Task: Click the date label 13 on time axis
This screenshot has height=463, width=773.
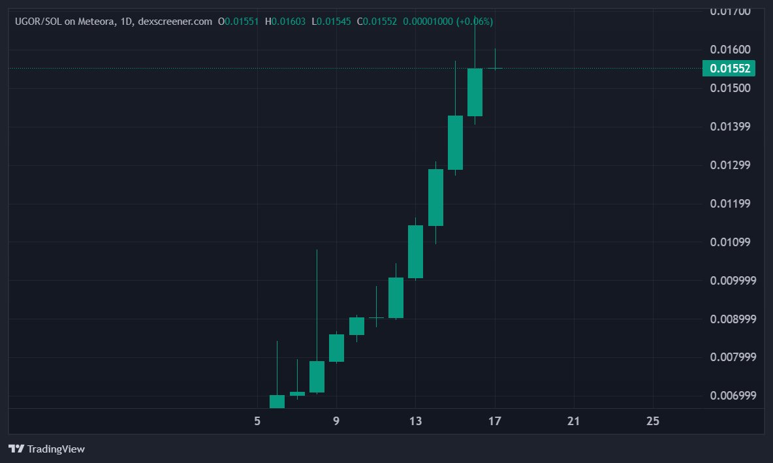Action: tap(416, 421)
